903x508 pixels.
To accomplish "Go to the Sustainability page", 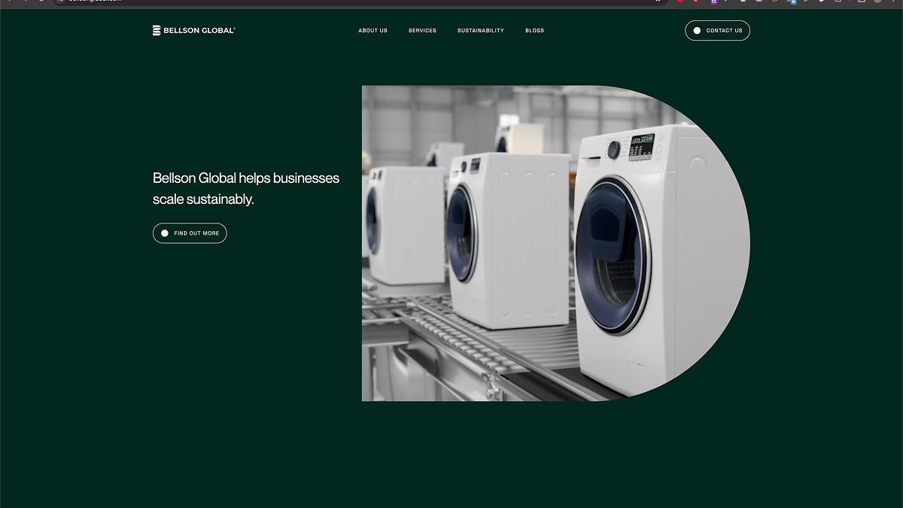I will [x=481, y=31].
